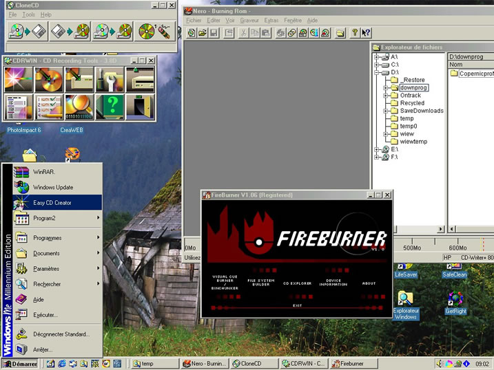Click FireBurner's Exit option
Viewport: 494px width, 370px height.
pyautogui.click(x=297, y=305)
